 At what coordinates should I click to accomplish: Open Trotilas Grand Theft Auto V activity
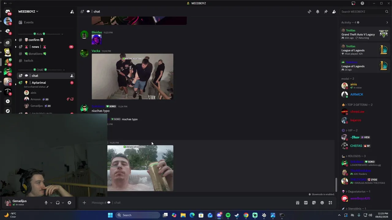coord(364,34)
